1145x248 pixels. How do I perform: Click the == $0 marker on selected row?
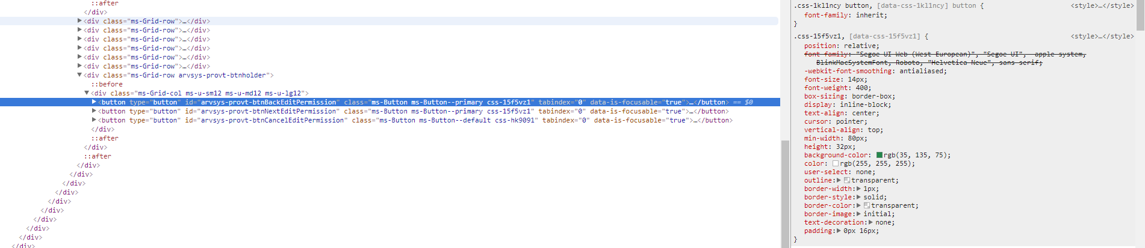tap(743, 102)
